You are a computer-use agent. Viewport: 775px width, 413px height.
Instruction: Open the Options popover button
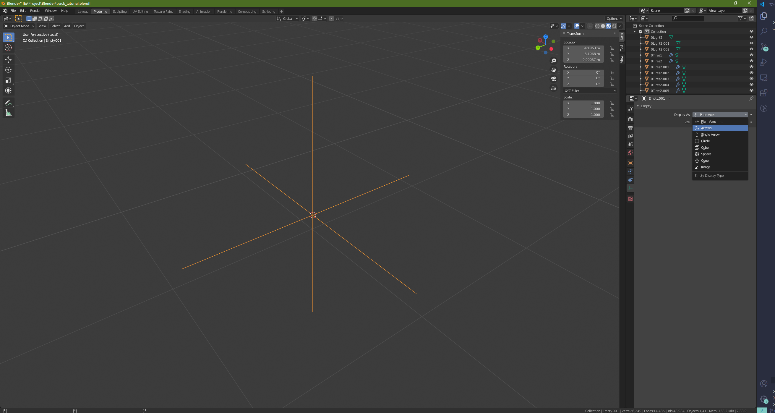[x=614, y=19]
